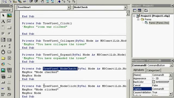Click View Object in Project panel
This screenshot has height=98, width=174.
coord(139,10)
